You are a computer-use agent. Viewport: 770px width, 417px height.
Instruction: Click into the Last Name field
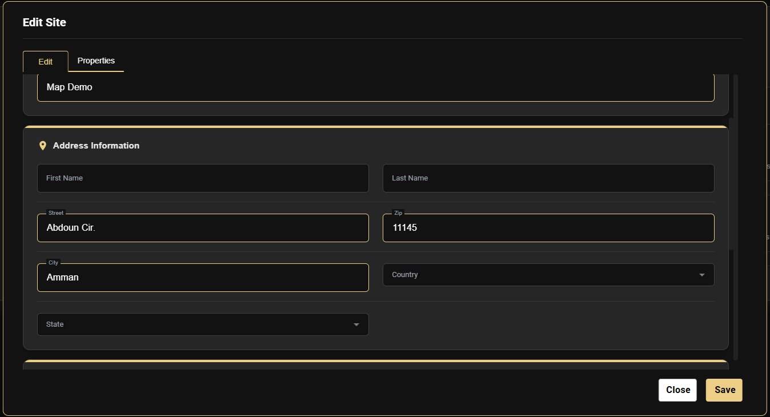[x=548, y=178]
